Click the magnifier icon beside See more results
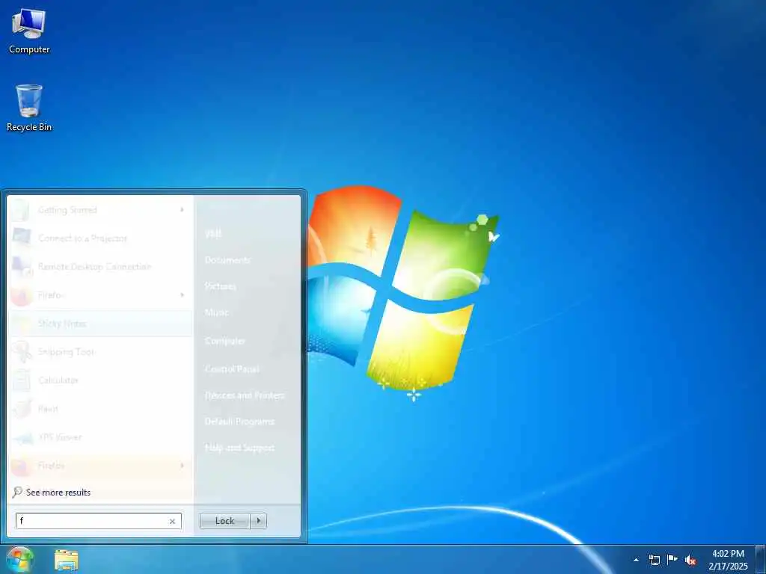766x574 pixels. [17, 492]
